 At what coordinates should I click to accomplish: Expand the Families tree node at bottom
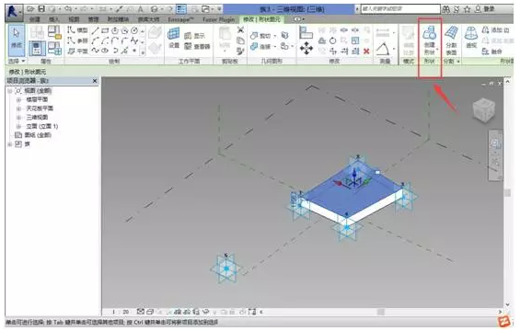(x=10, y=144)
